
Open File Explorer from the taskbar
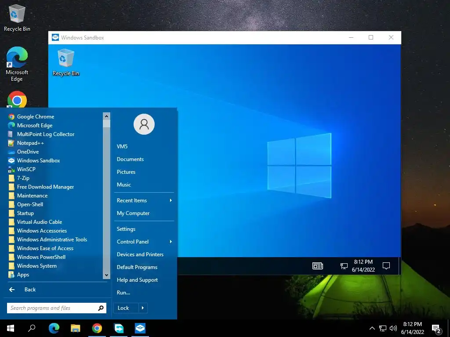coord(76,328)
